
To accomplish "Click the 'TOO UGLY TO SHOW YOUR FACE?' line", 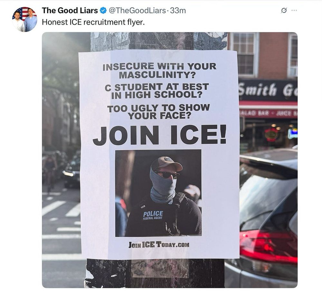I will [158, 112].
